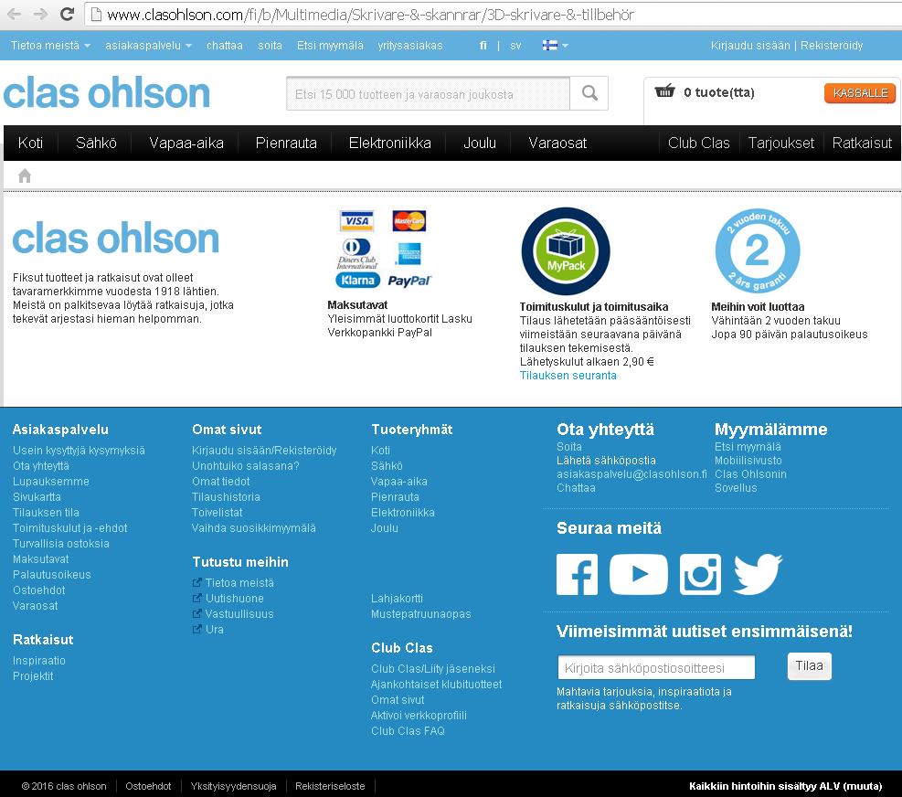Click the browser forward arrow
The height and width of the screenshot is (797, 902).
[x=40, y=14]
